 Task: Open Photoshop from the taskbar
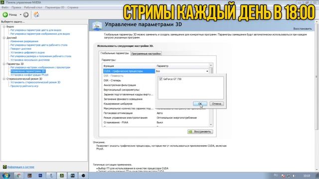tap(40, 176)
